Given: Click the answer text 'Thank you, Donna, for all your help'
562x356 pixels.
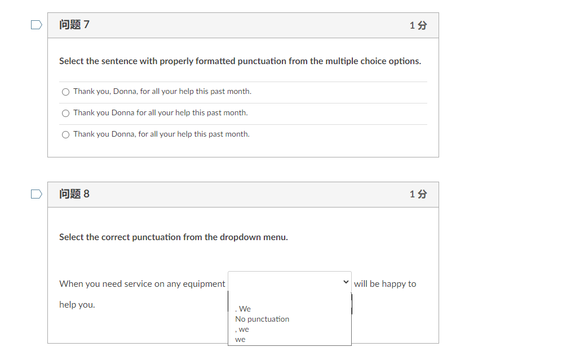Looking at the screenshot, I should [162, 91].
